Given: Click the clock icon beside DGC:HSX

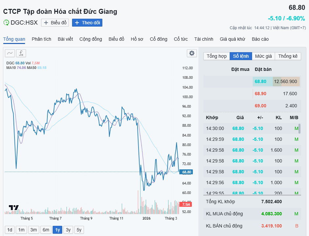Looking at the screenshot, I should (x=6, y=23).
